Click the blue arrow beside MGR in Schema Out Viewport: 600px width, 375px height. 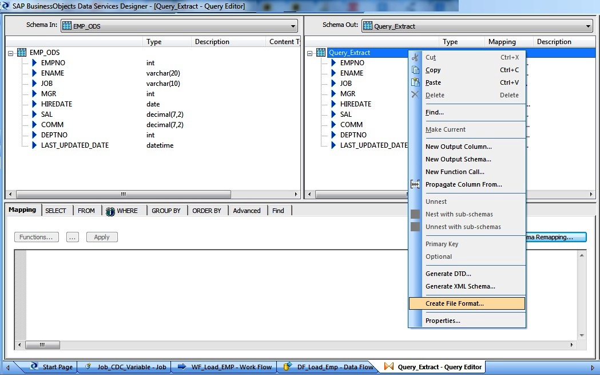tap(333, 93)
